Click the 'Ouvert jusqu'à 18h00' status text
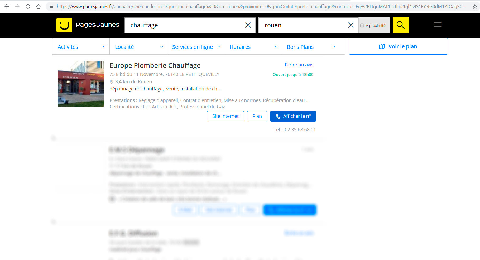This screenshot has width=480, height=260. pyautogui.click(x=293, y=75)
